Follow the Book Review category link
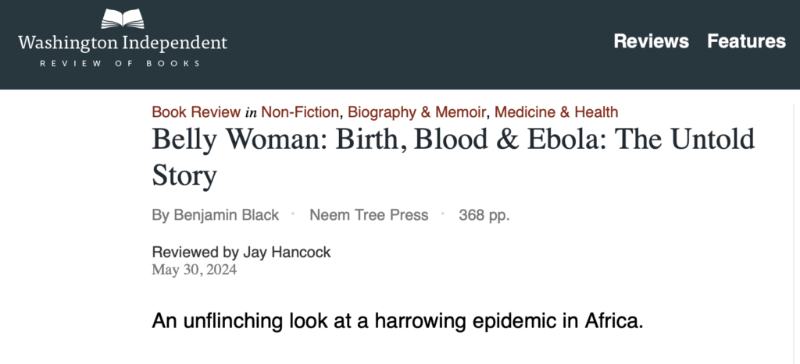 point(196,112)
